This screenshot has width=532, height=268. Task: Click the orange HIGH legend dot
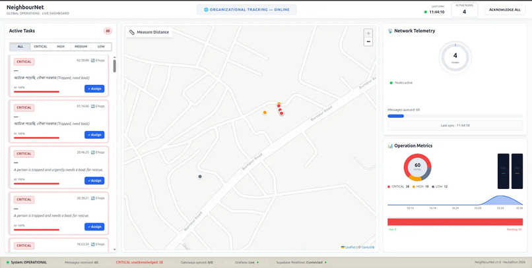click(x=414, y=187)
